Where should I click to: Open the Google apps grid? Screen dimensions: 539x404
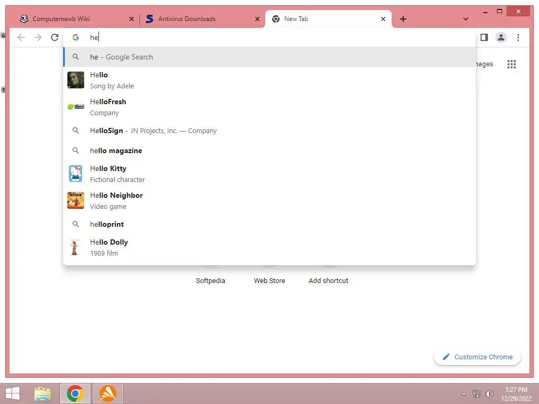tap(512, 64)
